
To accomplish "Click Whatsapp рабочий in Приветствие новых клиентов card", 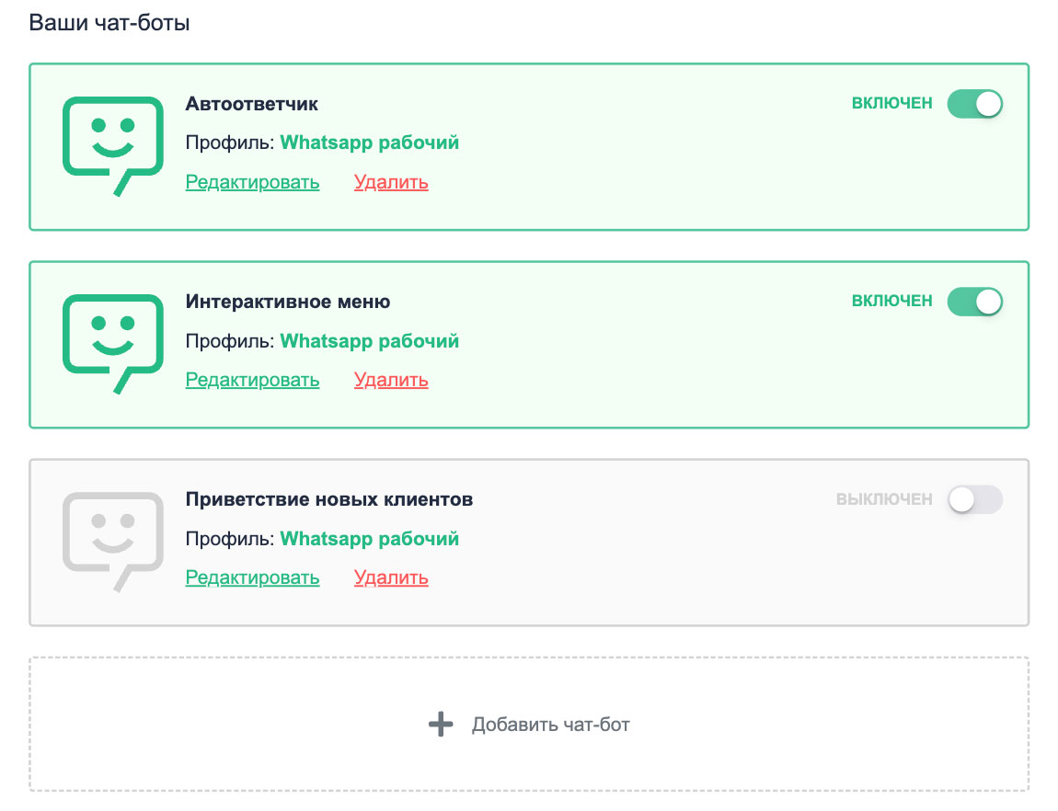I will (x=369, y=539).
